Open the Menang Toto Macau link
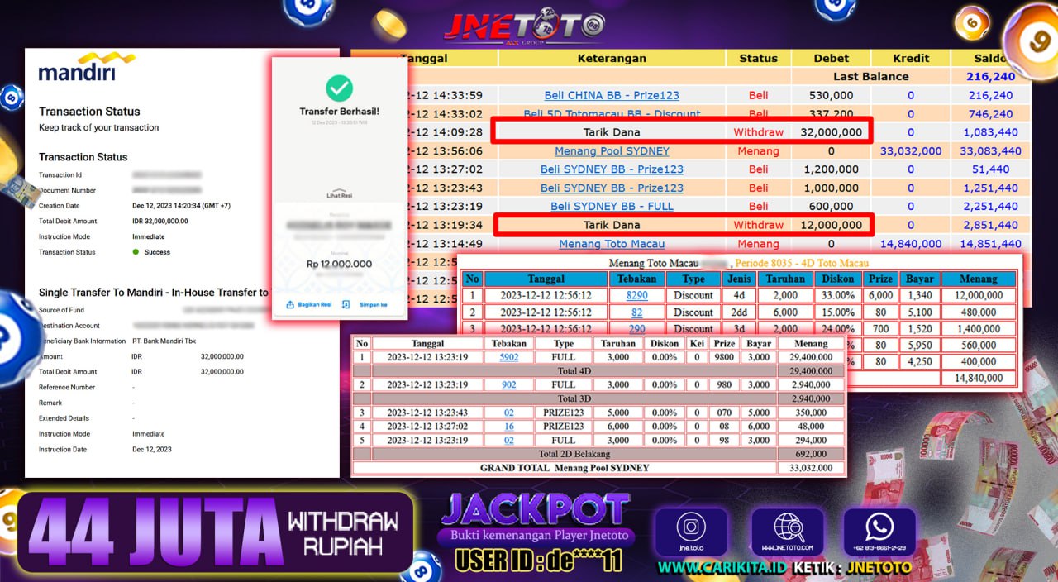The image size is (1058, 582). coord(612,244)
